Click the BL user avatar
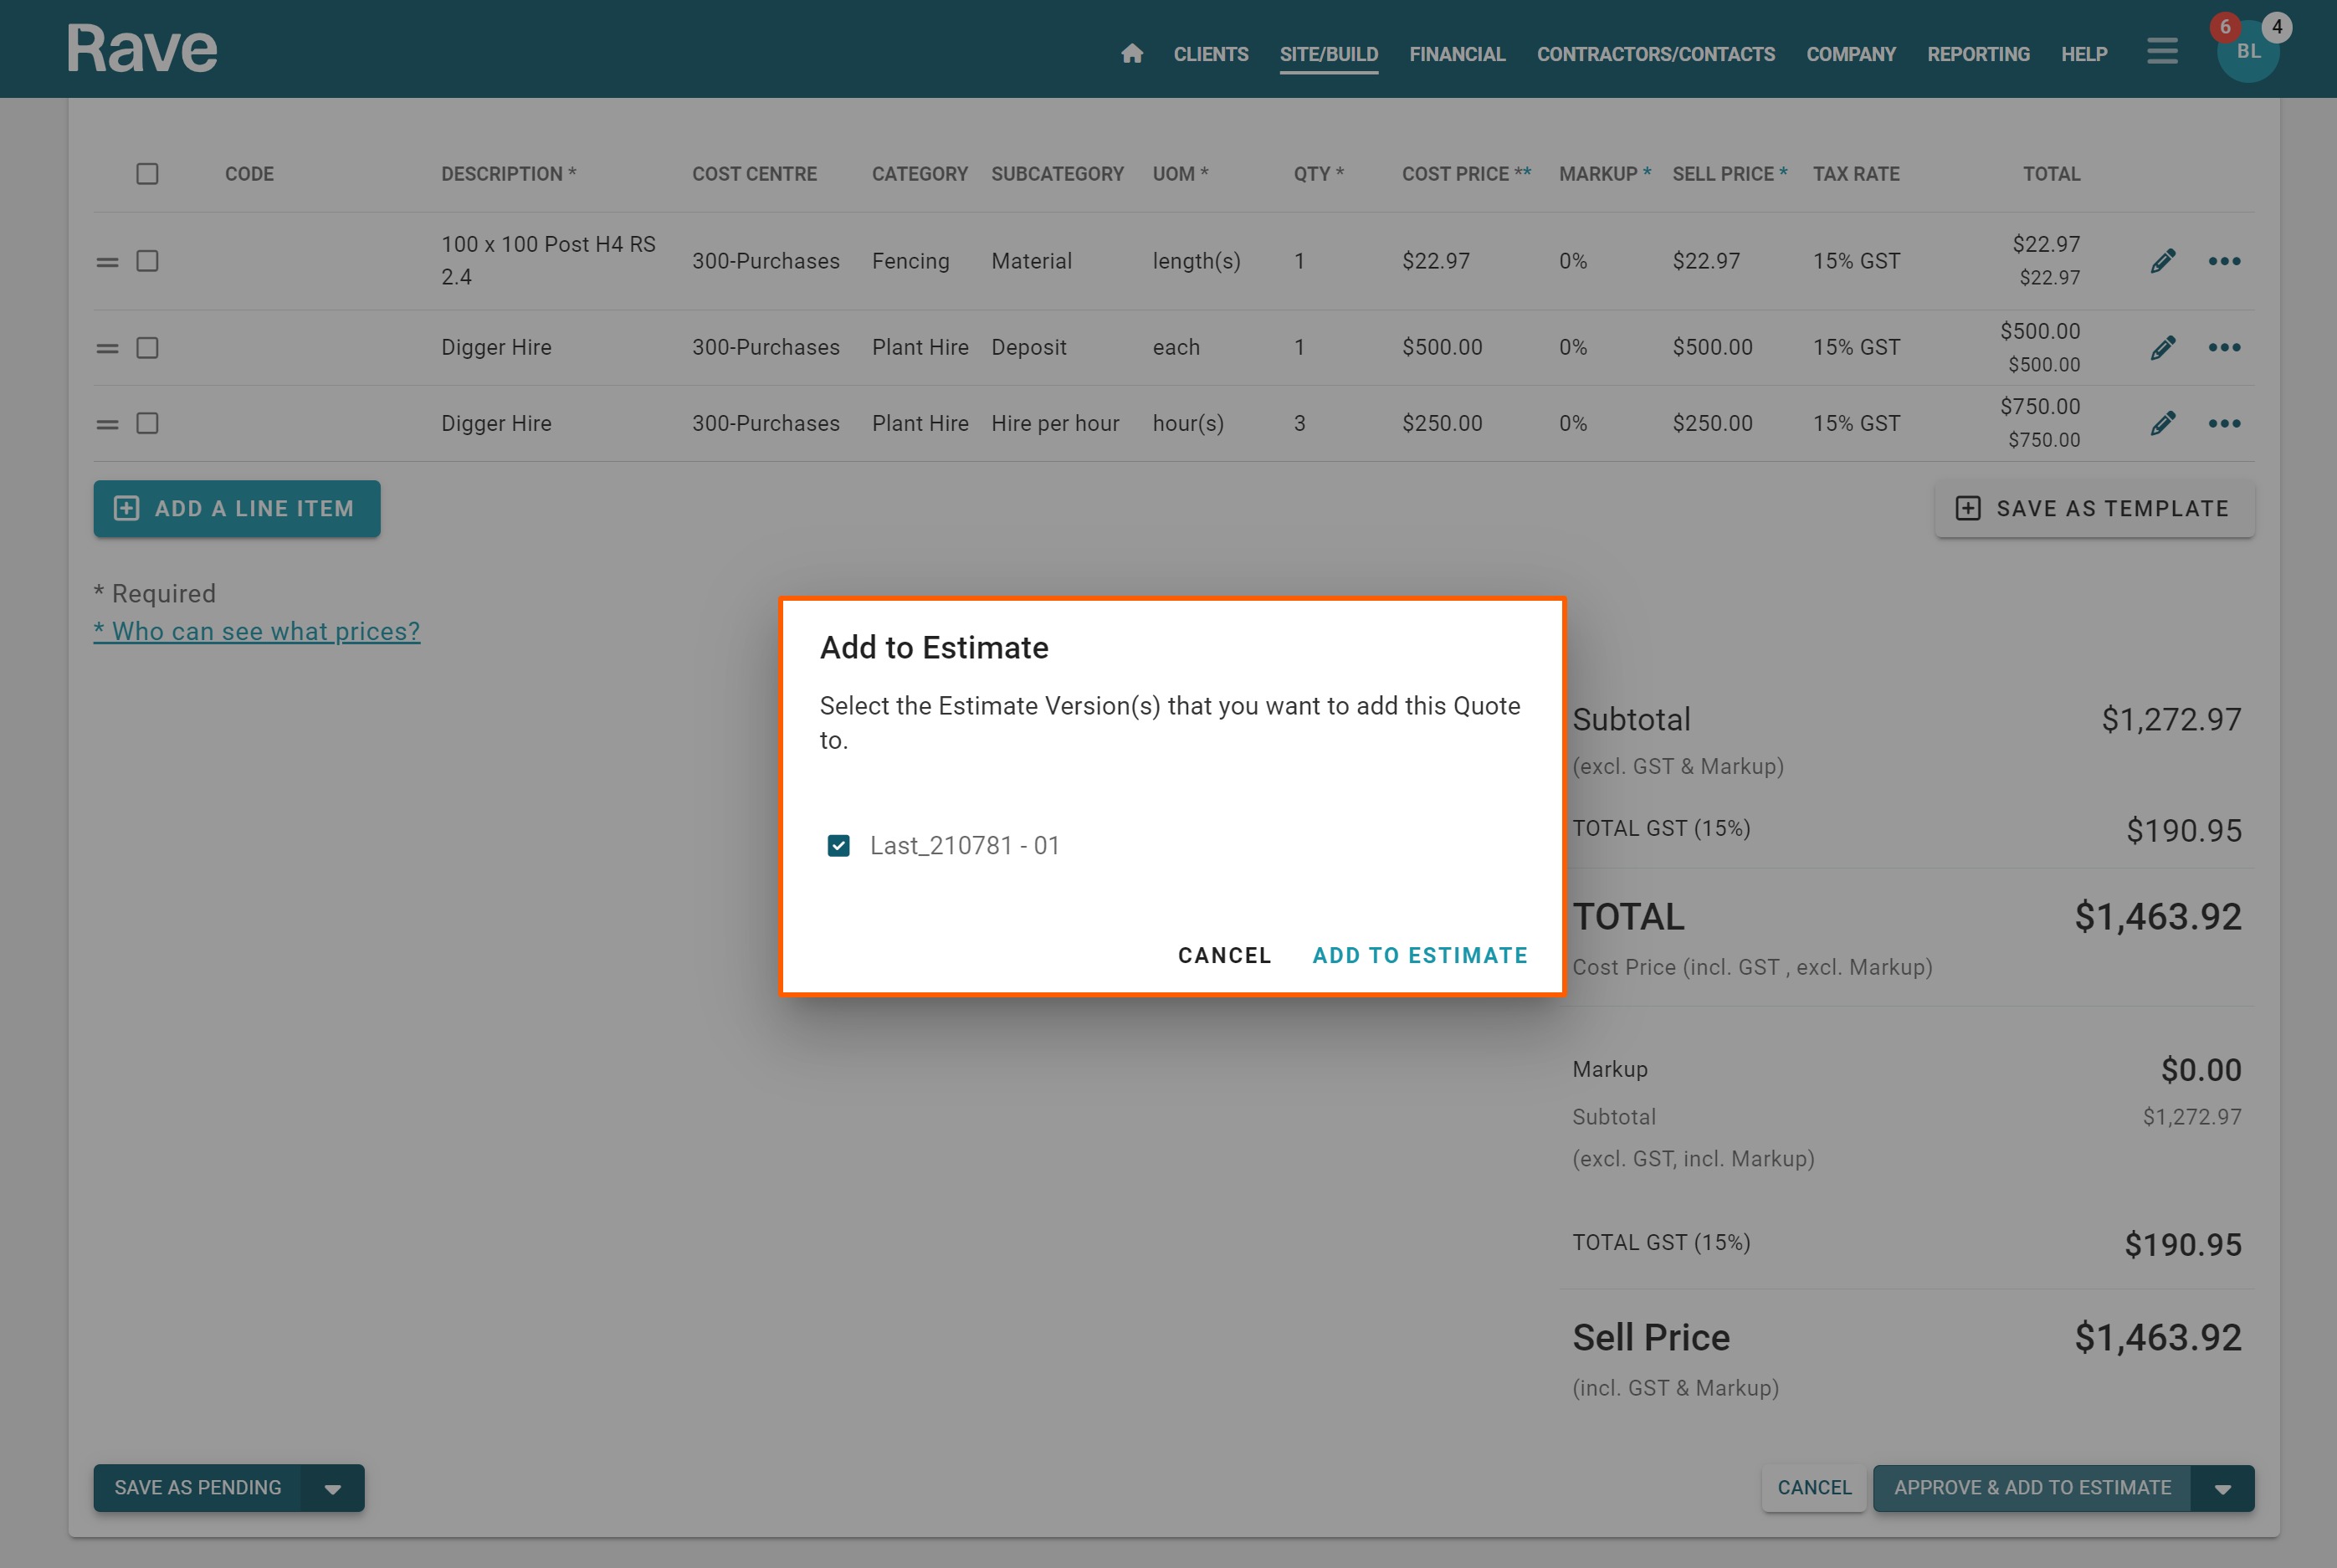This screenshot has width=2337, height=1568. click(2247, 52)
